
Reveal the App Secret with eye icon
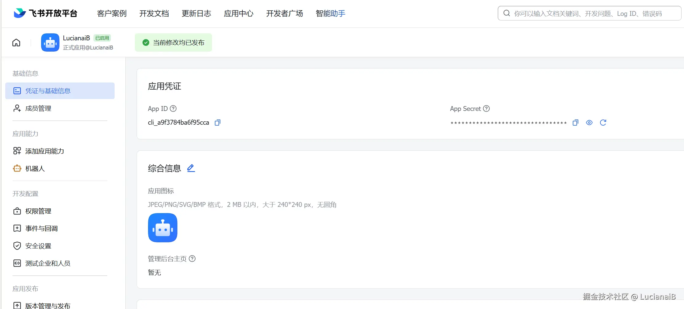tap(589, 123)
